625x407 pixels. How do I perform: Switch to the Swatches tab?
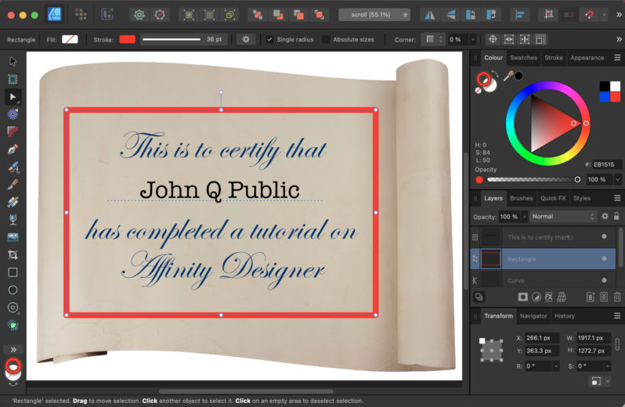(x=523, y=58)
